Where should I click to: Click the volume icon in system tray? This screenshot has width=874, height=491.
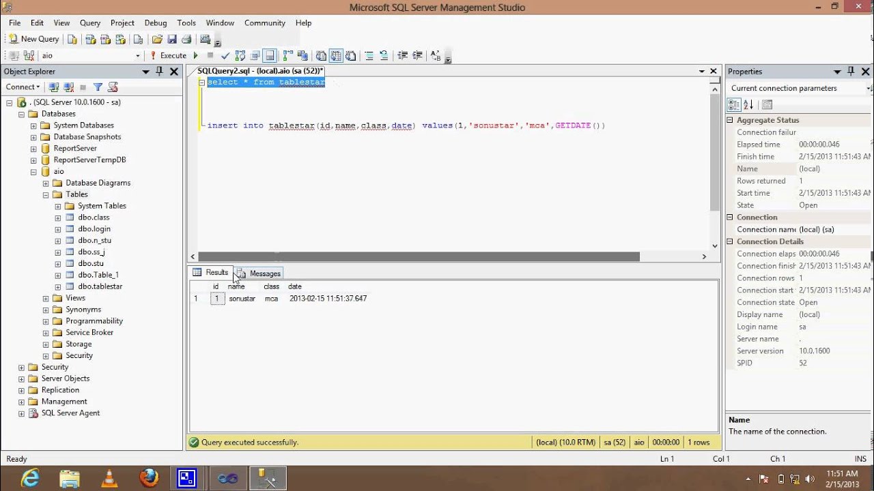coord(811,479)
